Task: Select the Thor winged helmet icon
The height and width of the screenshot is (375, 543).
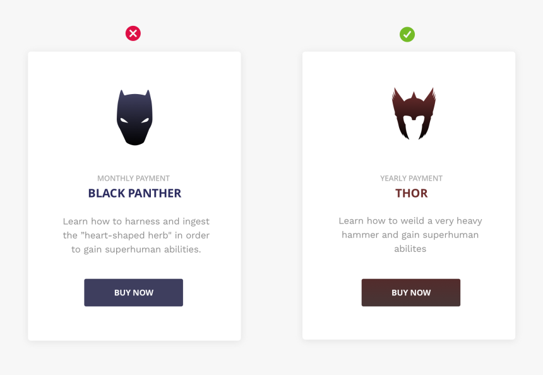Action: (414, 114)
